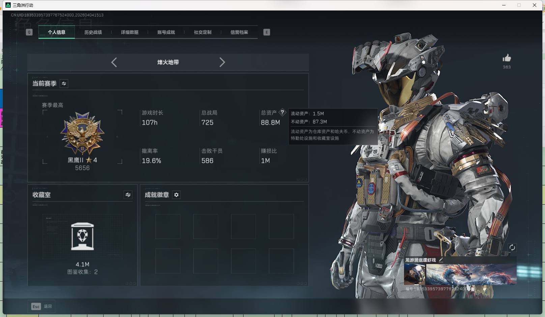Open the 社交定制 tab

click(x=202, y=32)
